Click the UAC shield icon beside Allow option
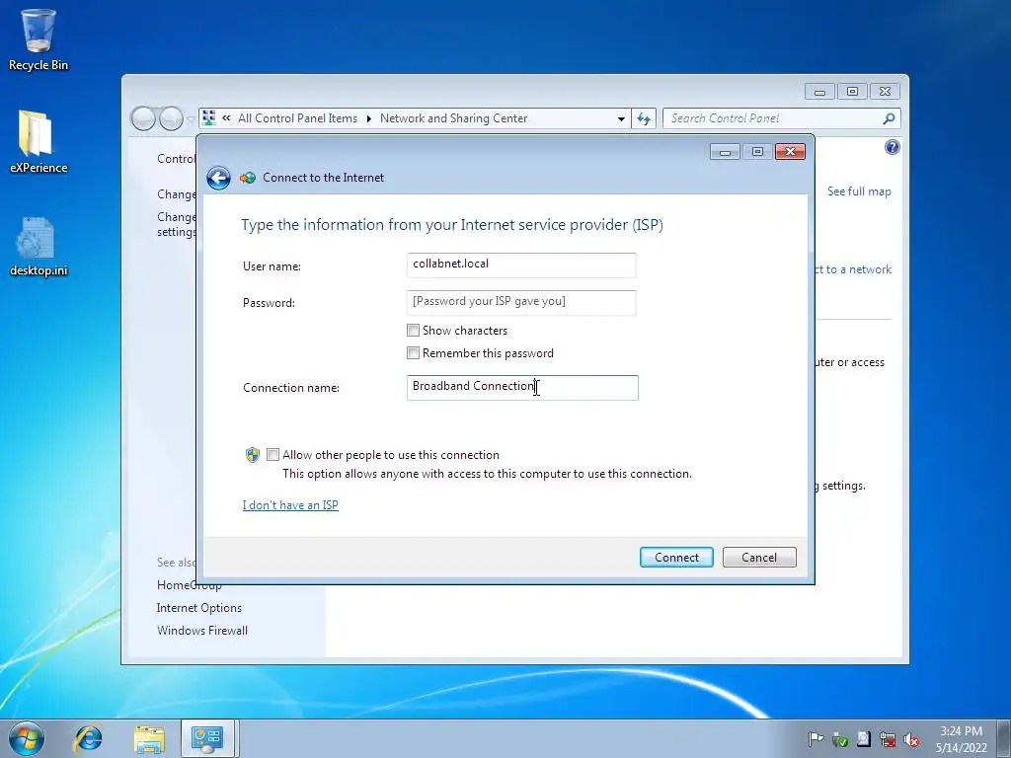The image size is (1011, 758). (x=253, y=455)
